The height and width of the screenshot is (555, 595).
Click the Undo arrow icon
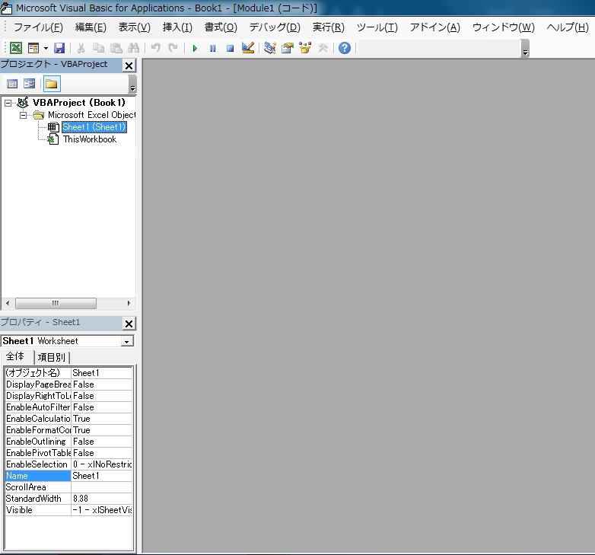(x=155, y=48)
